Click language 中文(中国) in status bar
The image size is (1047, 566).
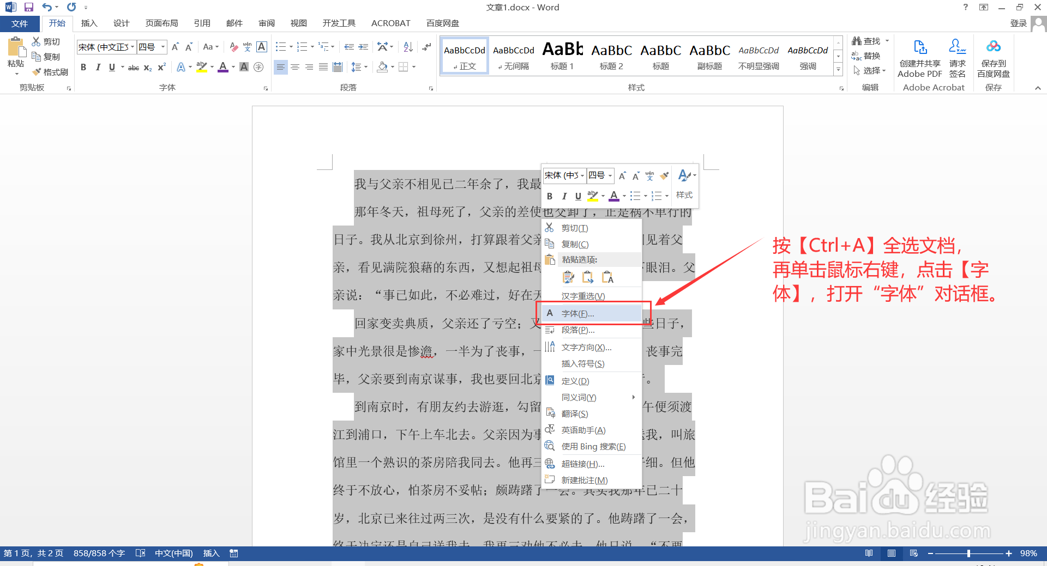(174, 553)
